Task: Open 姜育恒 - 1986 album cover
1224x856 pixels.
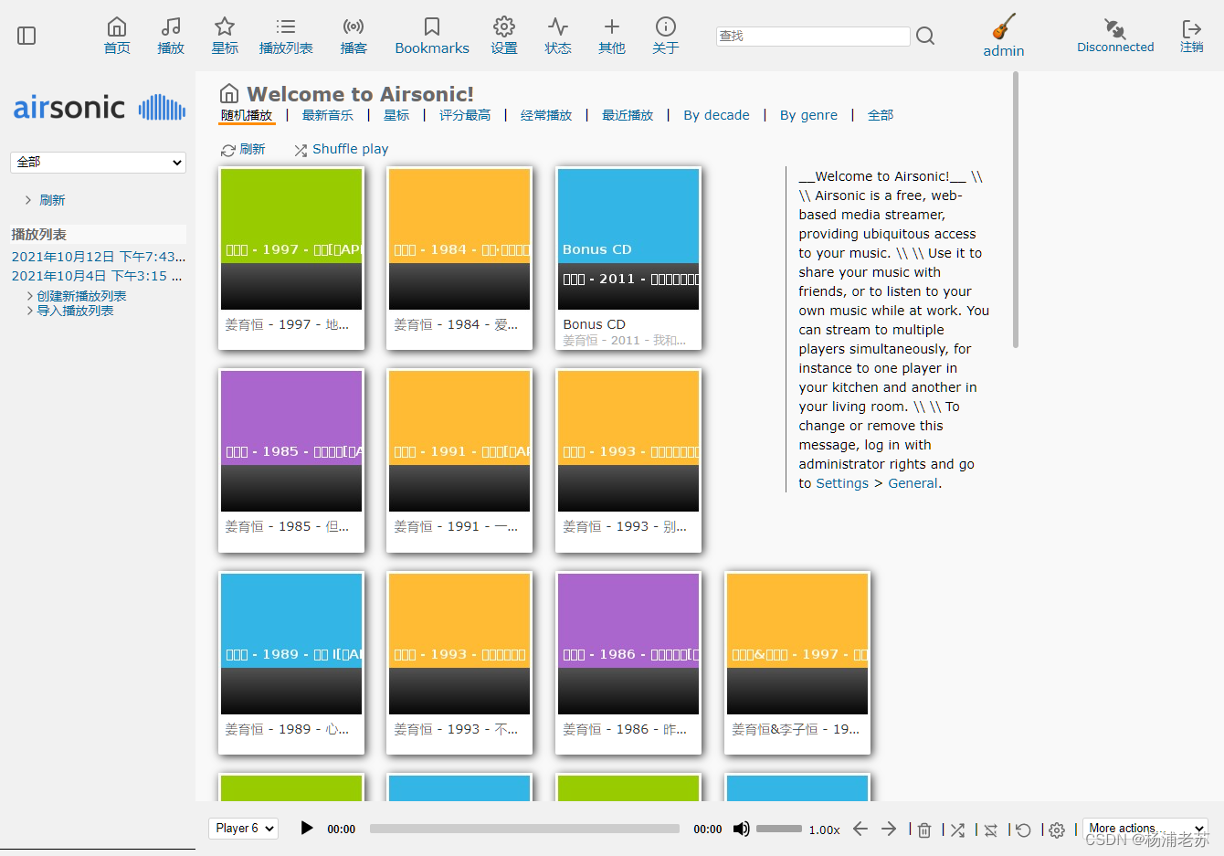Action: click(628, 644)
